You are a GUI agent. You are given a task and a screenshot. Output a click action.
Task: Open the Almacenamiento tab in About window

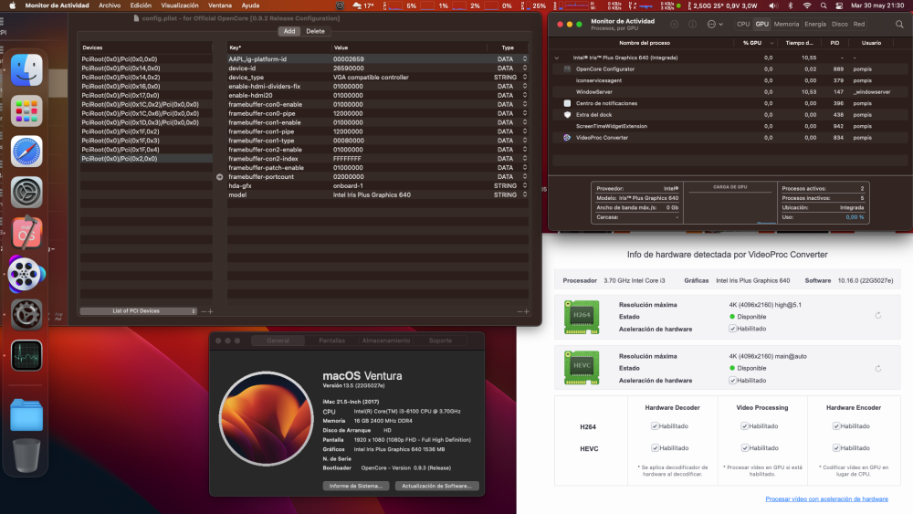click(x=386, y=341)
